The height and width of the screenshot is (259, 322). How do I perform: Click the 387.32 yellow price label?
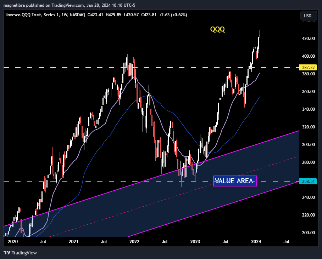pyautogui.click(x=308, y=67)
